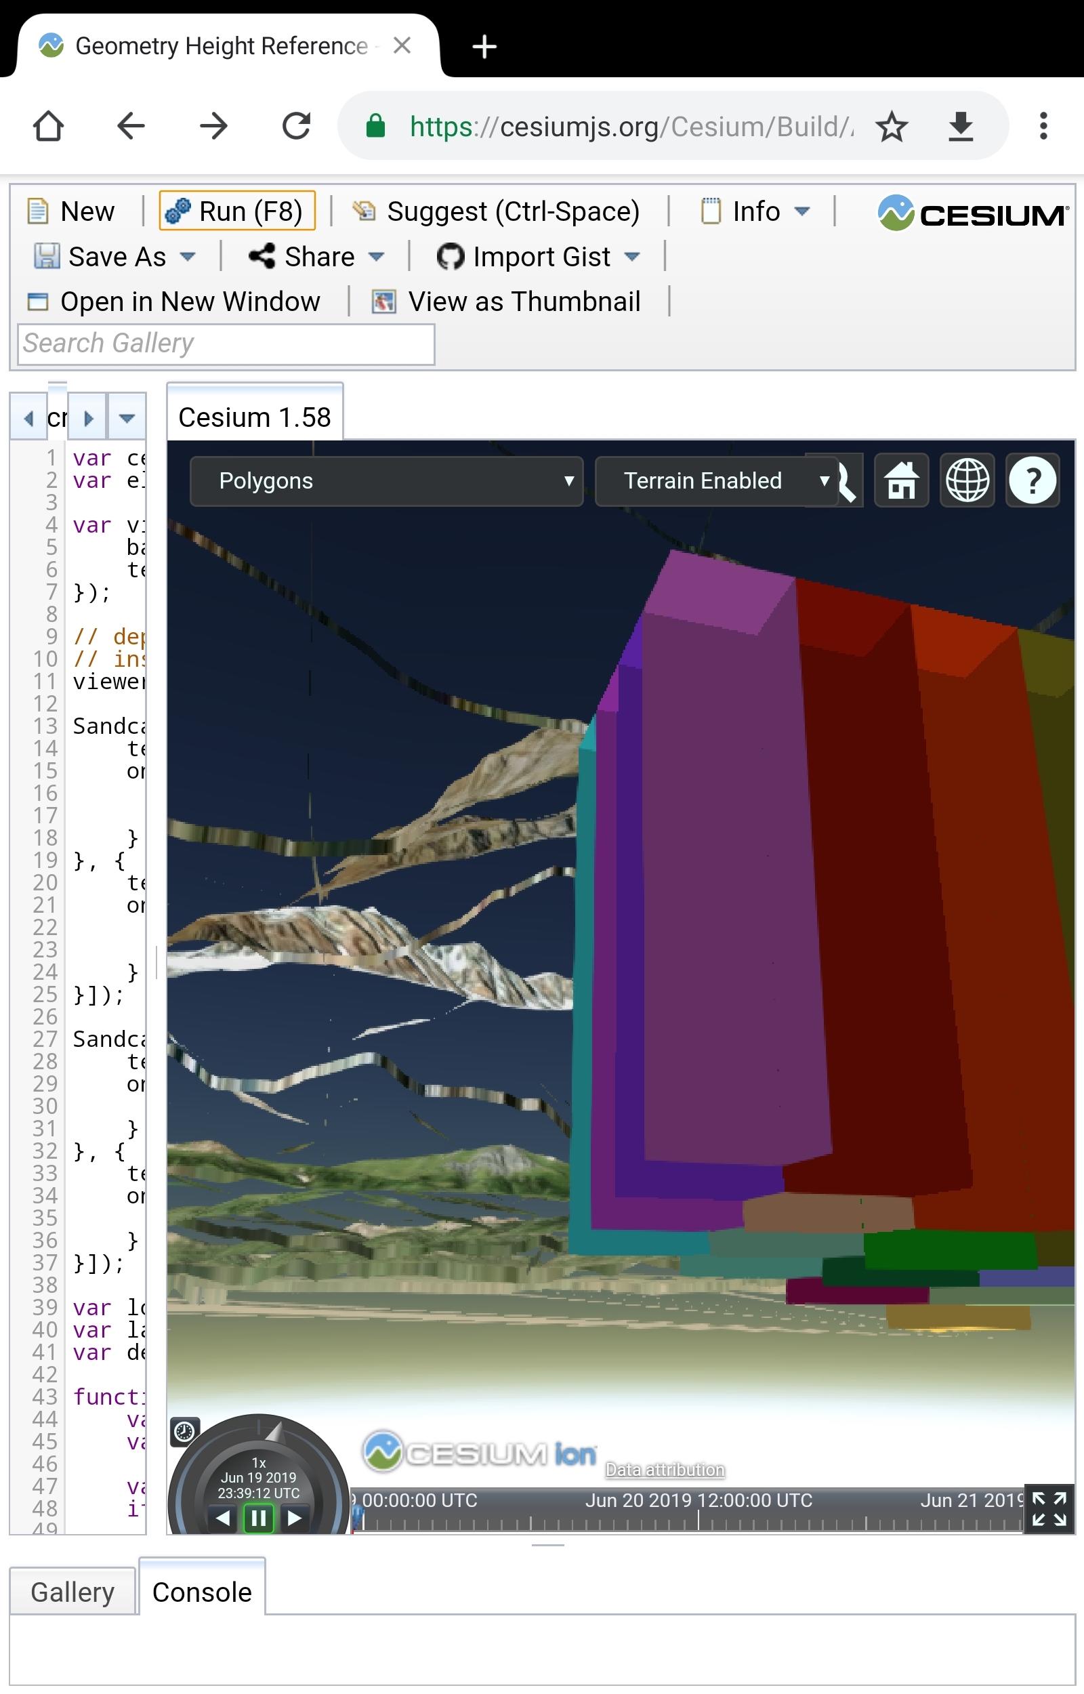Switch to the Console tab
Viewport: 1084px width, 1694px height.
(202, 1591)
